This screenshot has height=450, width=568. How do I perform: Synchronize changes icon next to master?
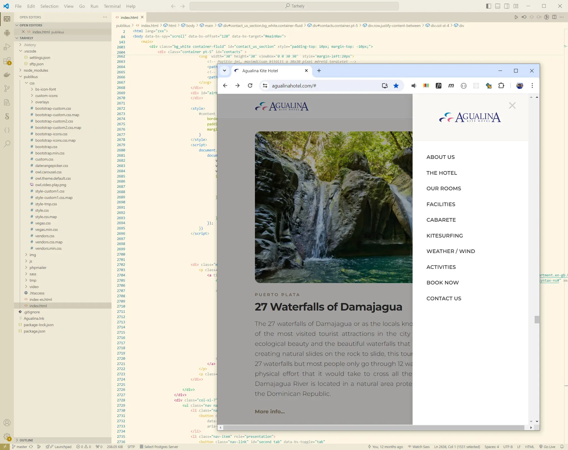click(31, 447)
